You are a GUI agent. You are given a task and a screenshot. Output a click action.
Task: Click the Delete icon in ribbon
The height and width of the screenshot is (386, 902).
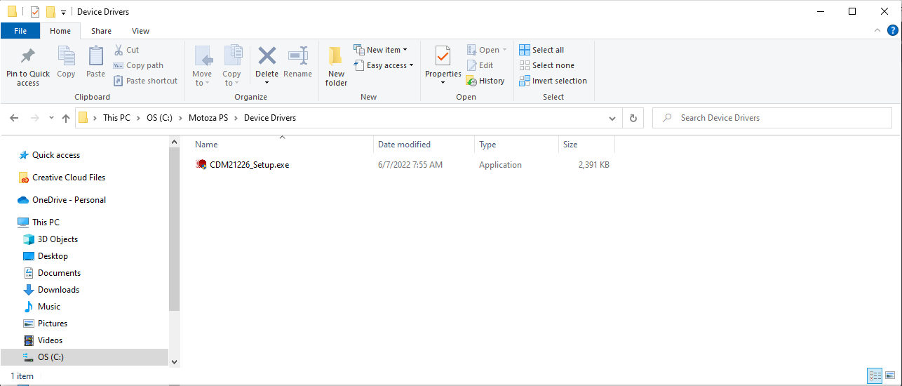pos(267,56)
